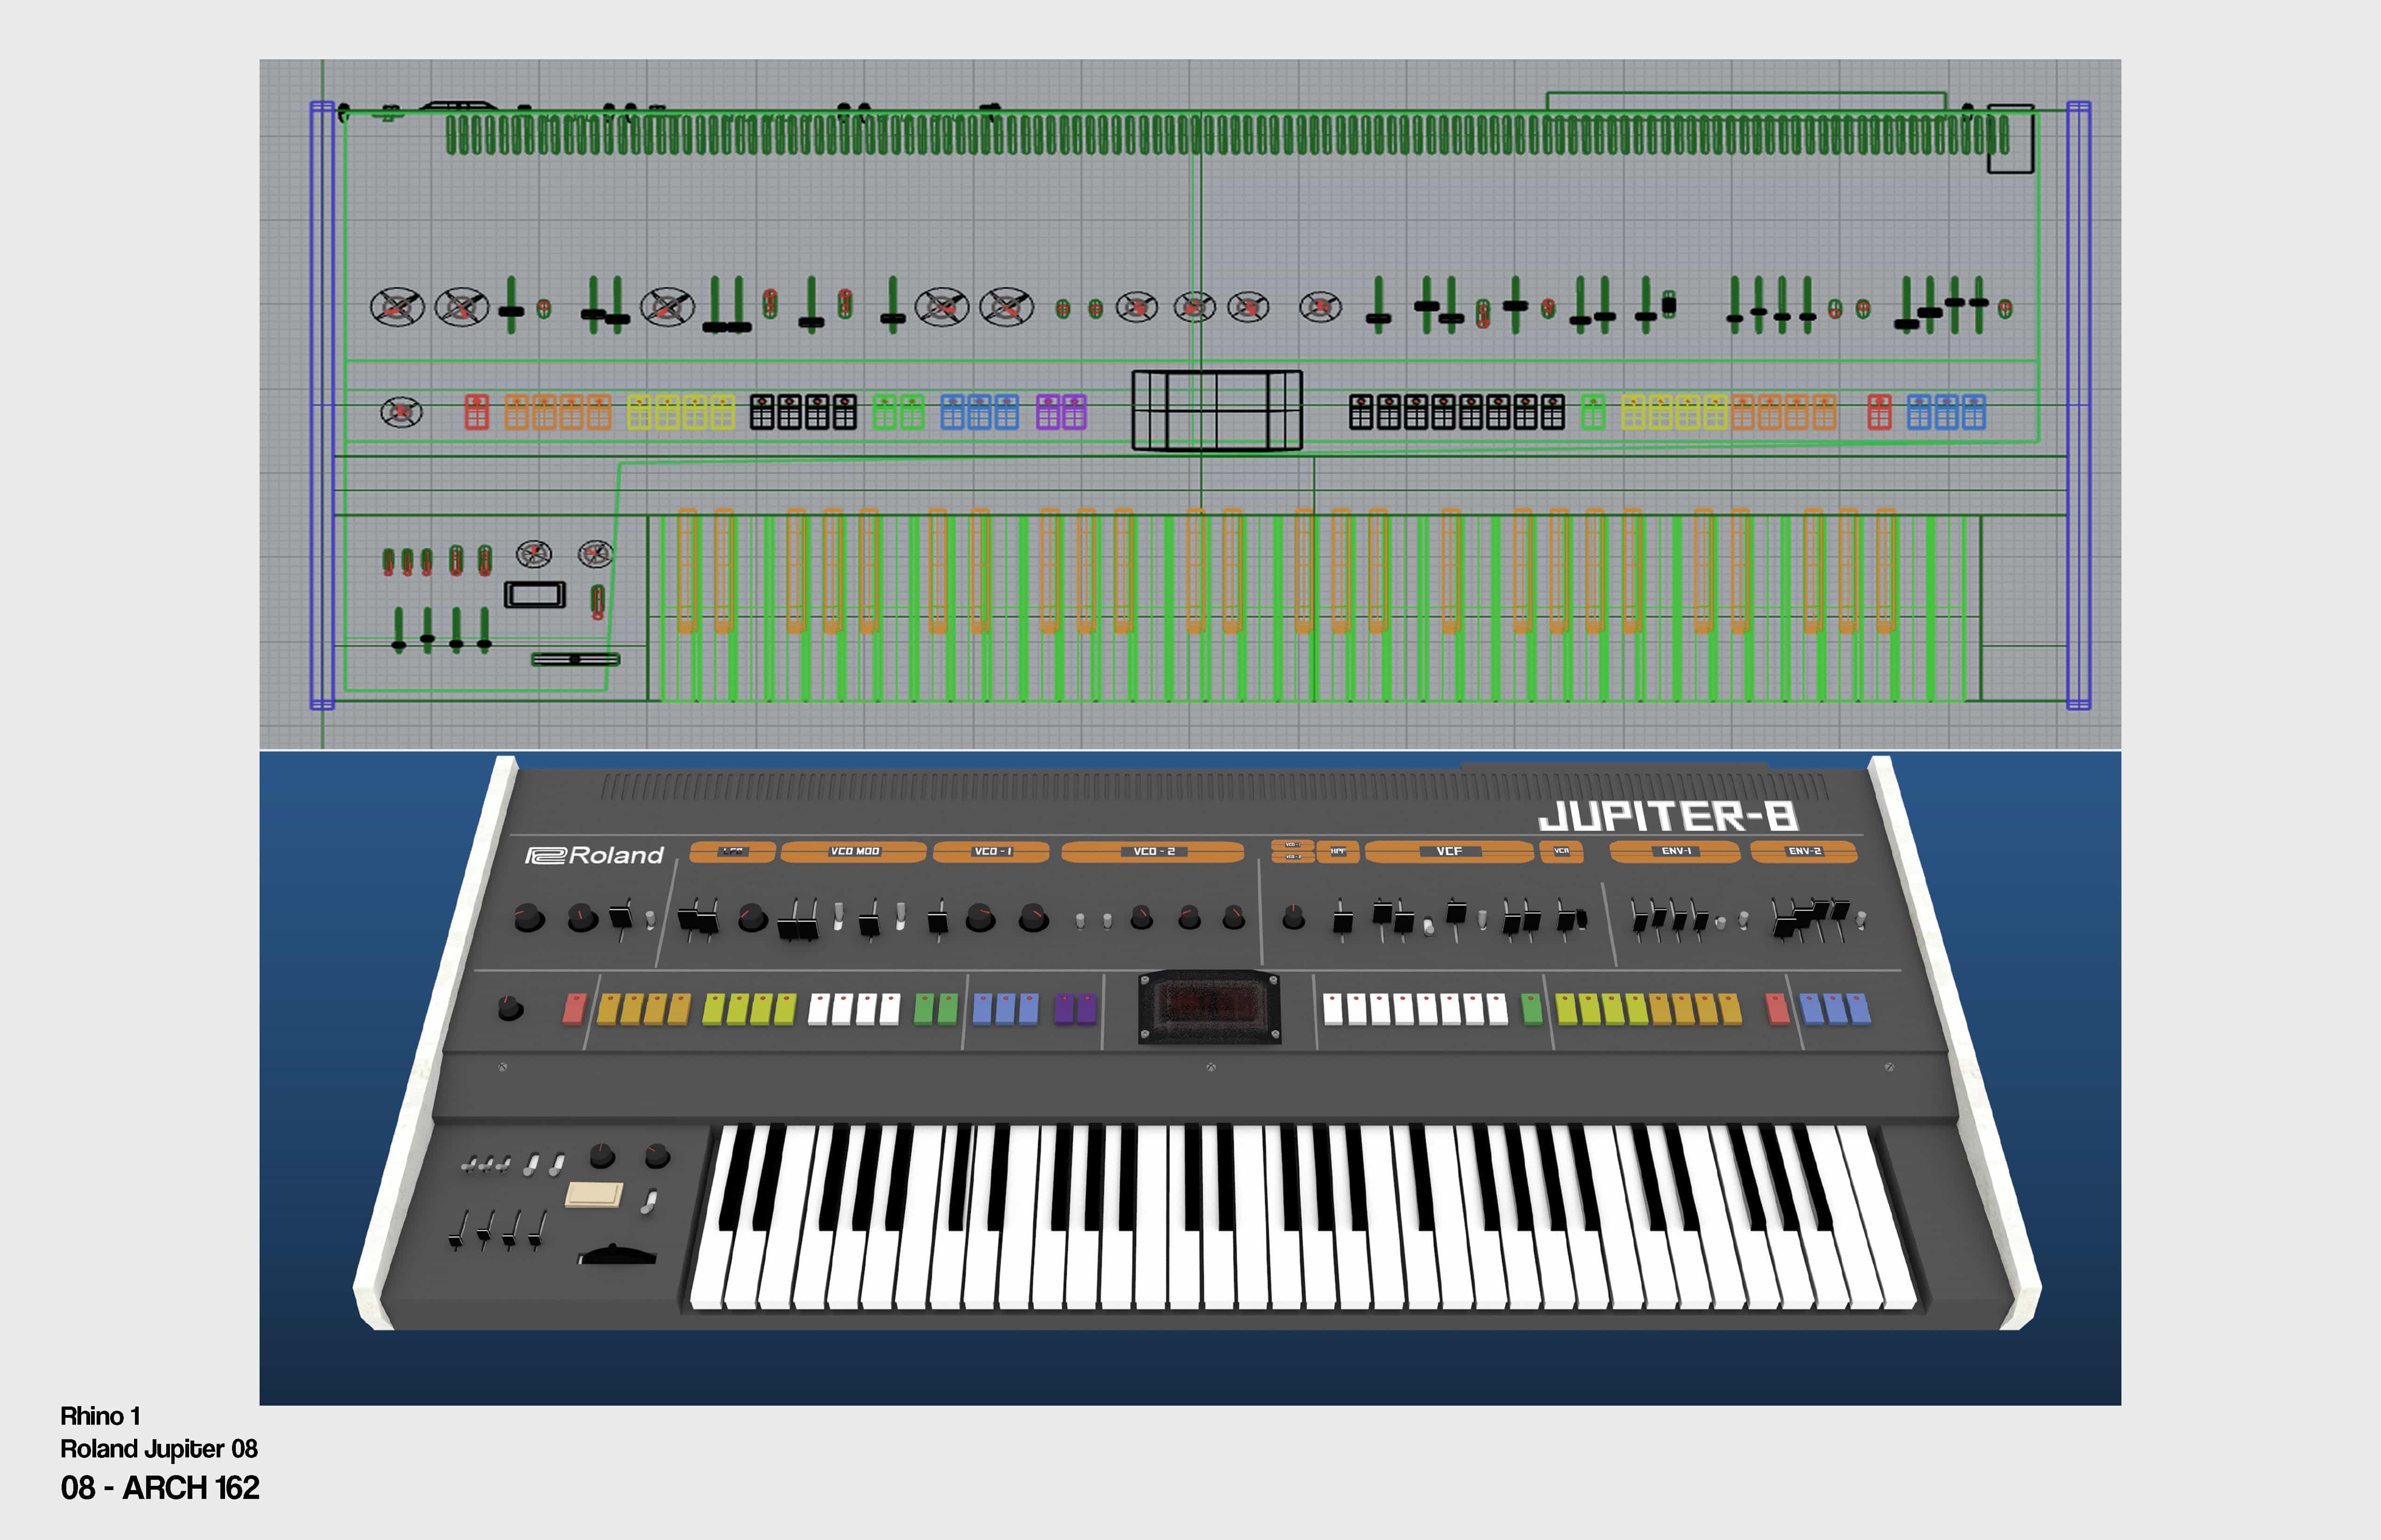Image resolution: width=2381 pixels, height=1540 pixels.
Task: Click the "Roland Jupiter 08" caption text
Action: 159,1448
